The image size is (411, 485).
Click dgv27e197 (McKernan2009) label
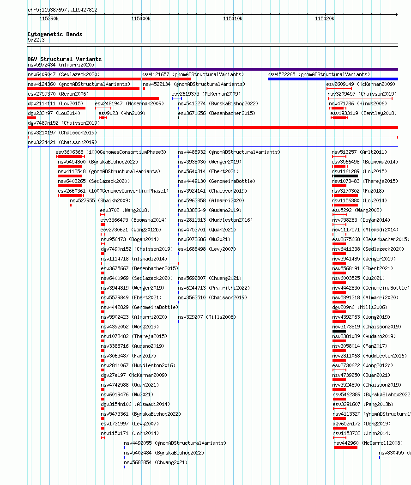click(x=134, y=375)
